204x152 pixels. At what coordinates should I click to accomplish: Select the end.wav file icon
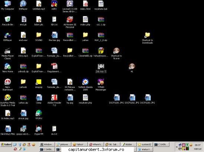pos(23,35)
